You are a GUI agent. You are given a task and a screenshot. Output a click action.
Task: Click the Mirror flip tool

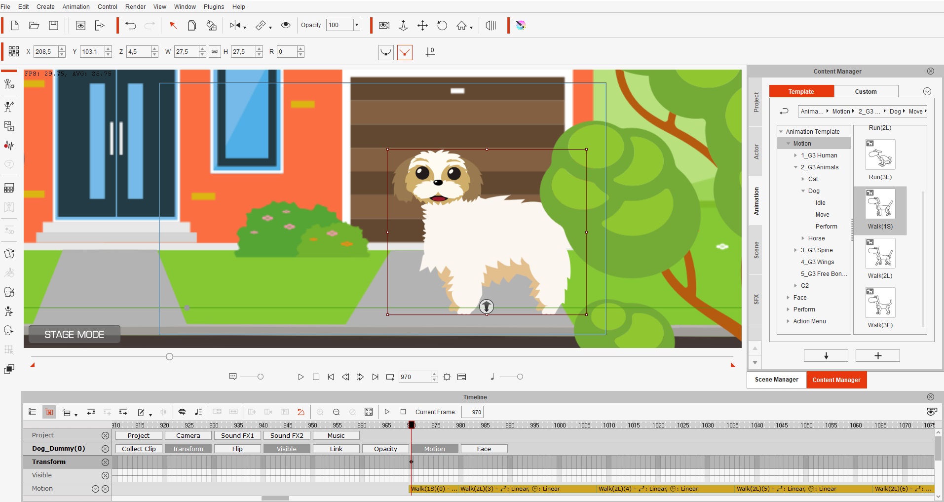coord(235,26)
